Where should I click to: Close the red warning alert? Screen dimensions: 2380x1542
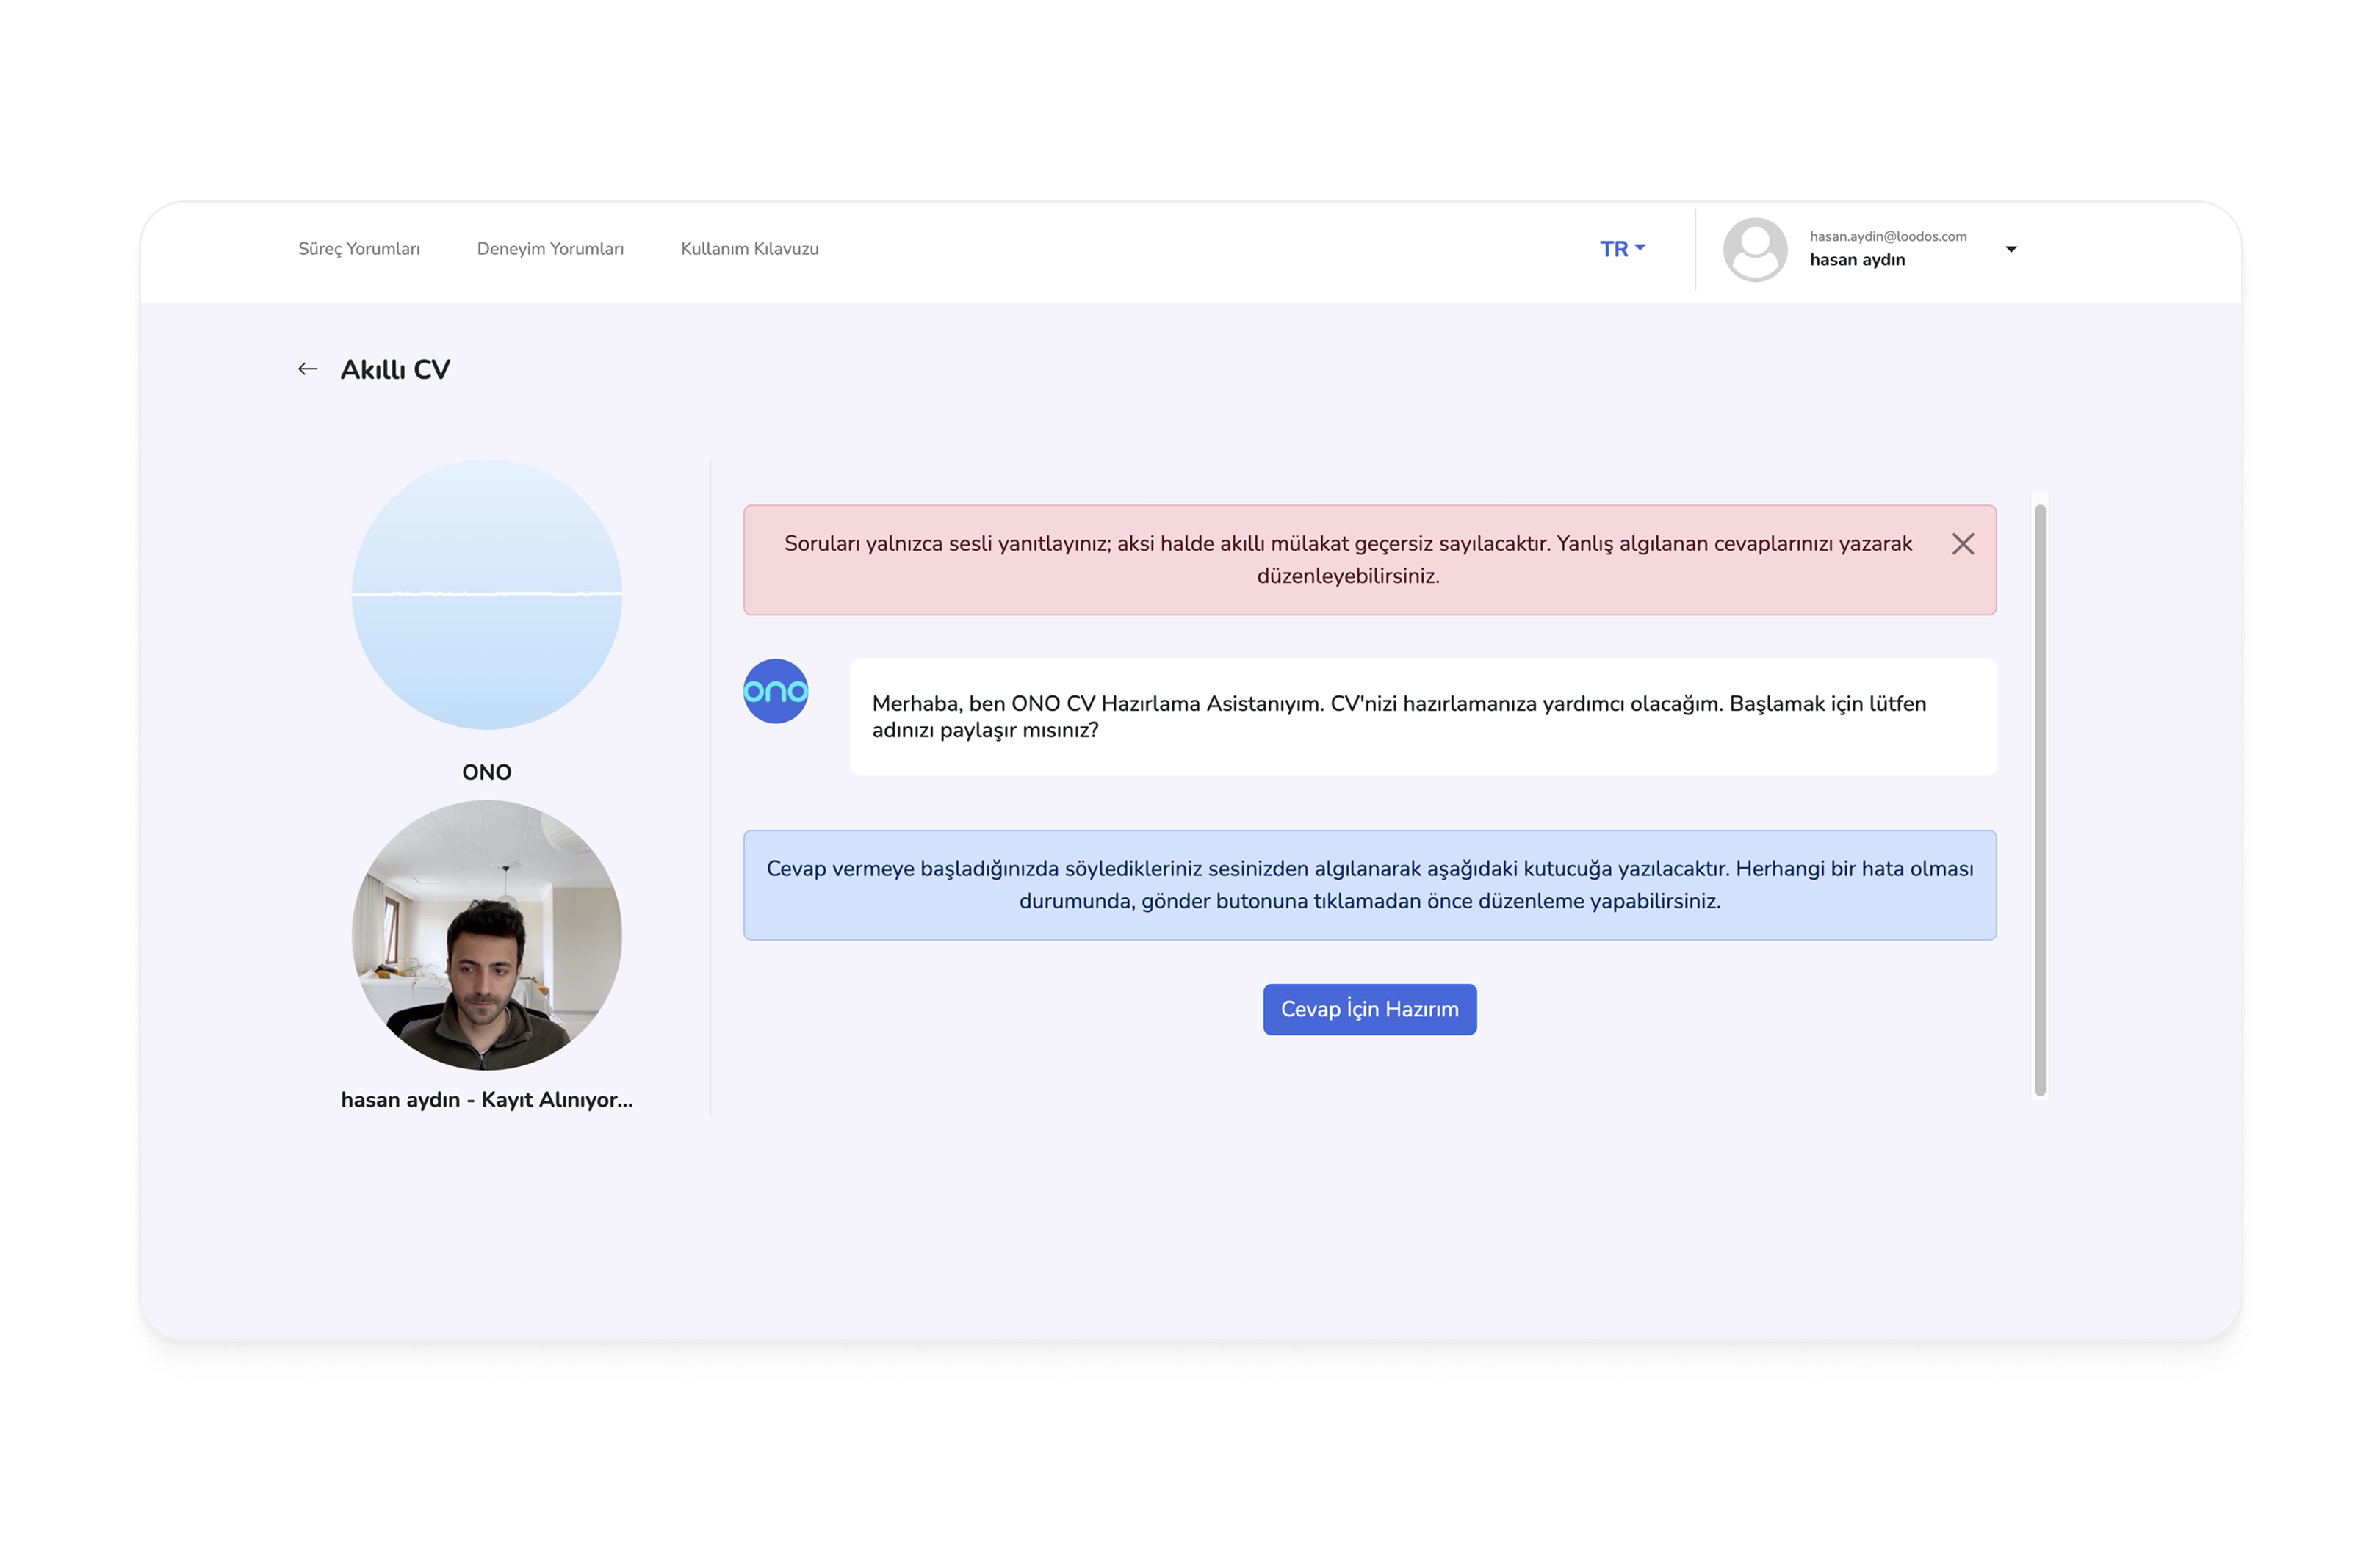(x=1962, y=543)
